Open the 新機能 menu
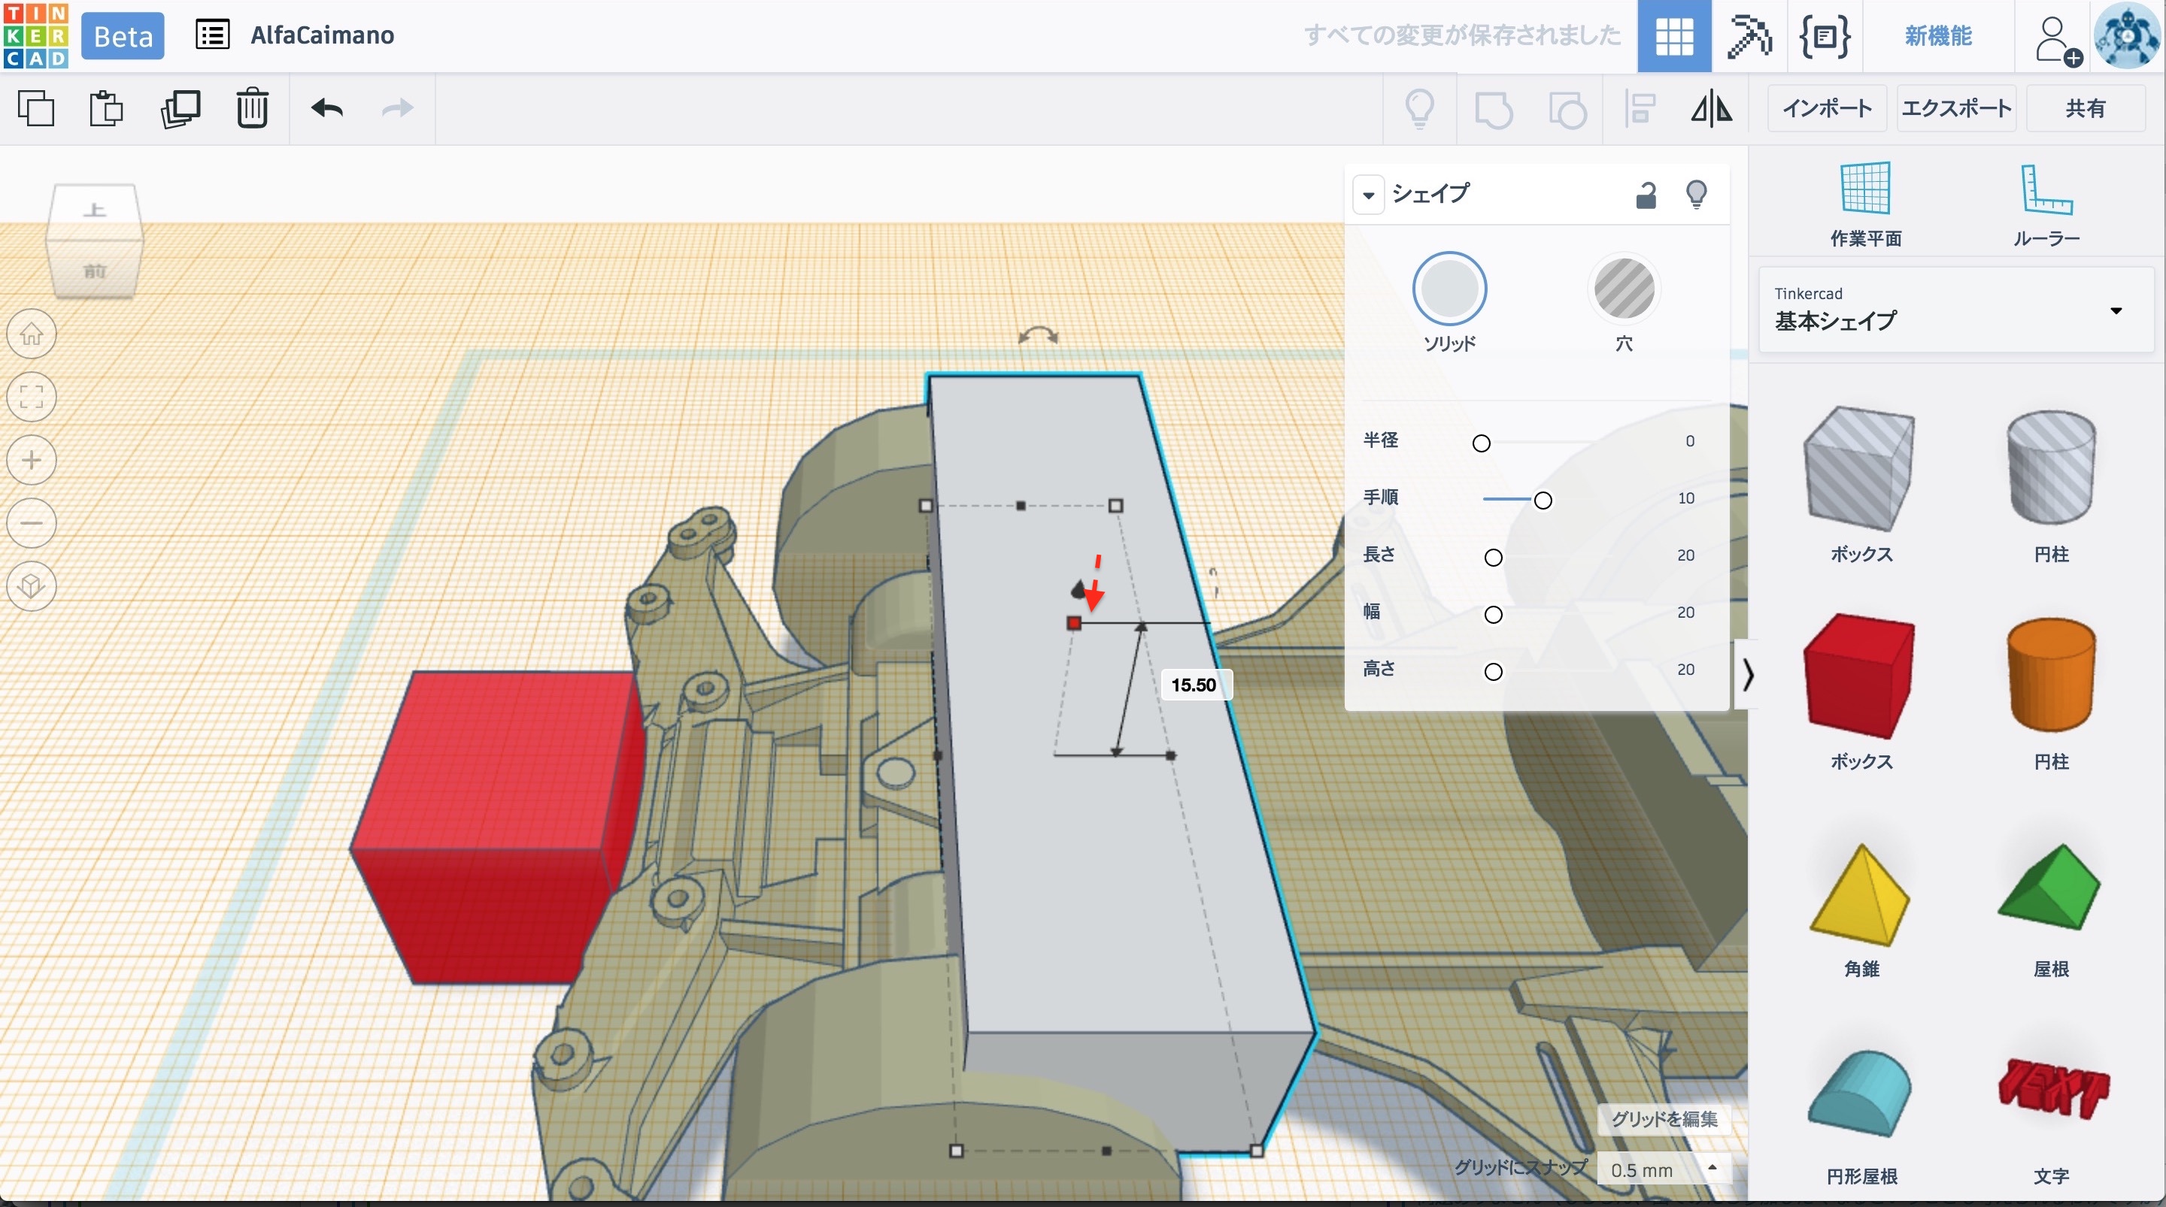This screenshot has height=1207, width=2166. pos(1937,36)
